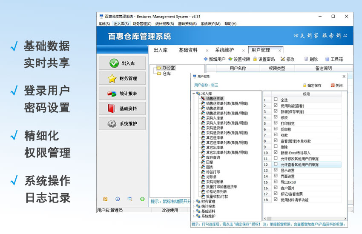Close the 用户权限 dialog with X

click(x=344, y=76)
